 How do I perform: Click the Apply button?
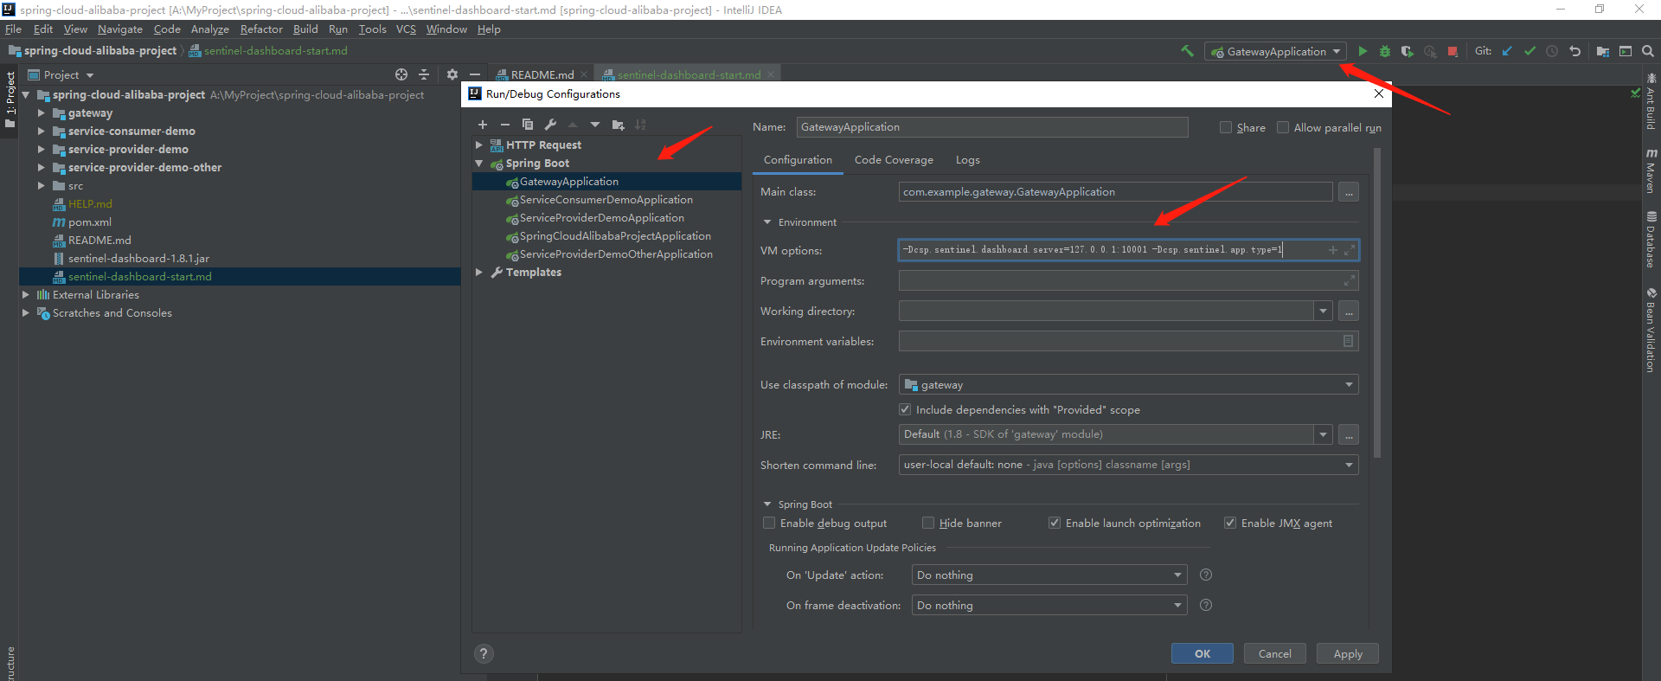click(1348, 653)
